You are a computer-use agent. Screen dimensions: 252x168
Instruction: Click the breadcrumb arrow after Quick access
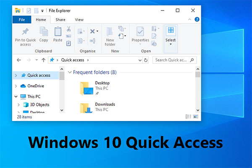(x=88, y=60)
